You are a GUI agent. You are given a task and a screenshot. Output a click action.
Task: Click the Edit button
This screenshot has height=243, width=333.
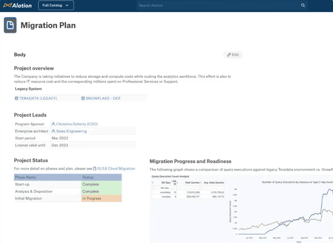tap(233, 55)
